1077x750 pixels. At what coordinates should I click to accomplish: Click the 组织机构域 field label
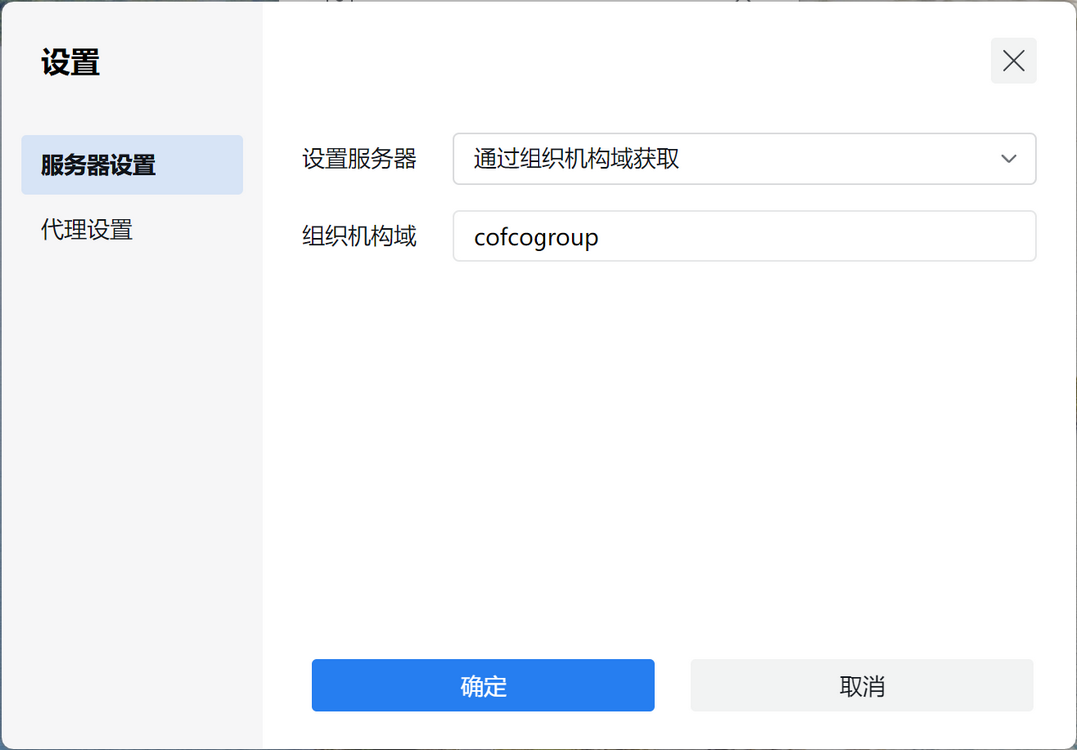(359, 237)
